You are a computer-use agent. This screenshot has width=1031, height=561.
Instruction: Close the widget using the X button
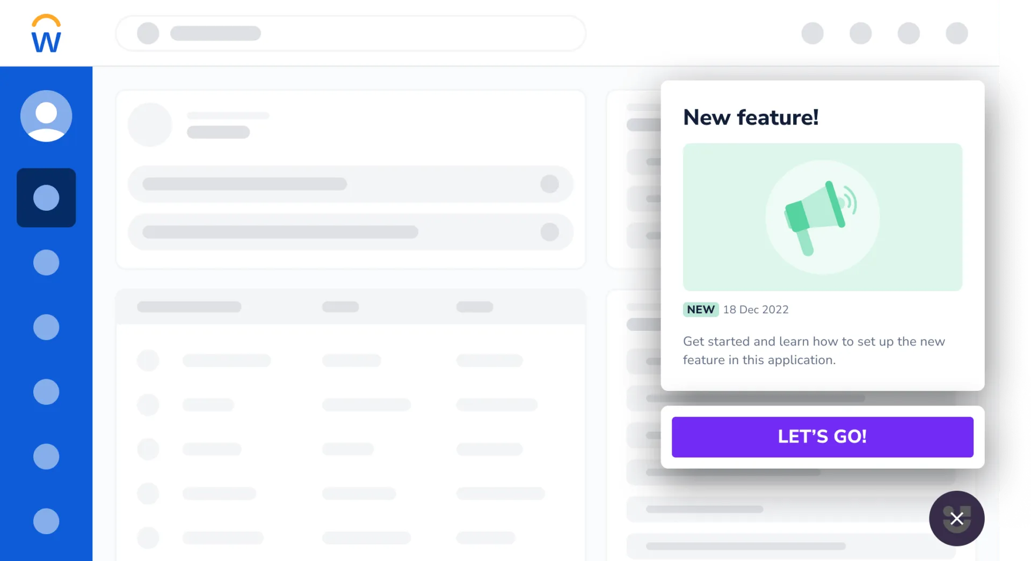(956, 519)
